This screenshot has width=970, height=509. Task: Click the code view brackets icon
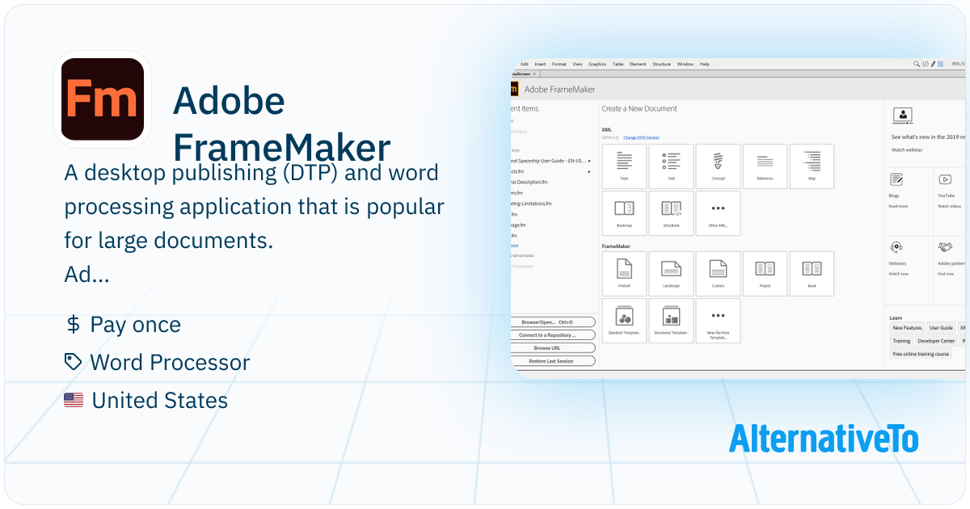[926, 64]
